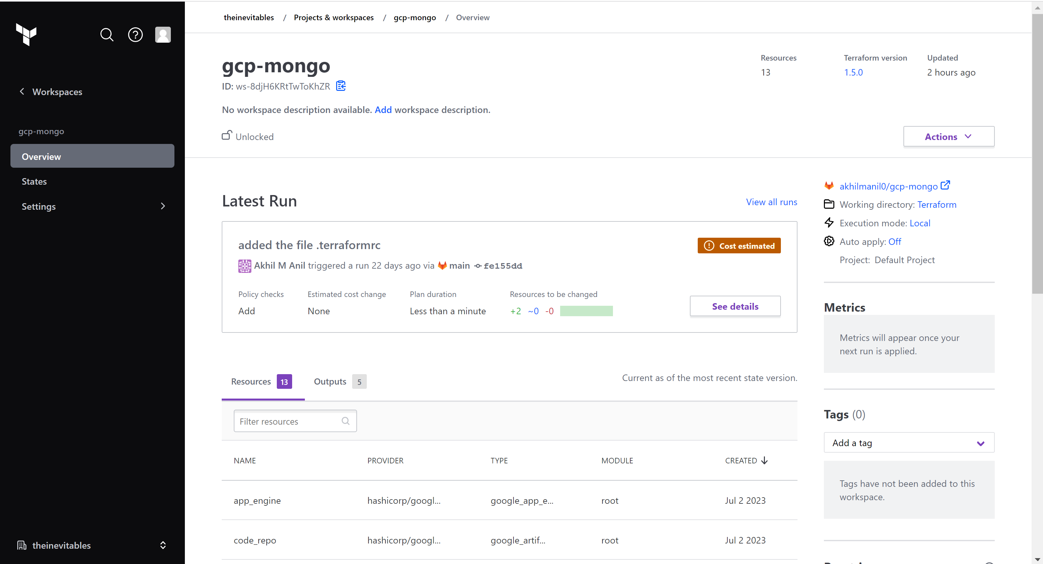Screen dimensions: 1043x564
Task: Click the Unlocked padlock icon
Action: pyautogui.click(x=227, y=135)
